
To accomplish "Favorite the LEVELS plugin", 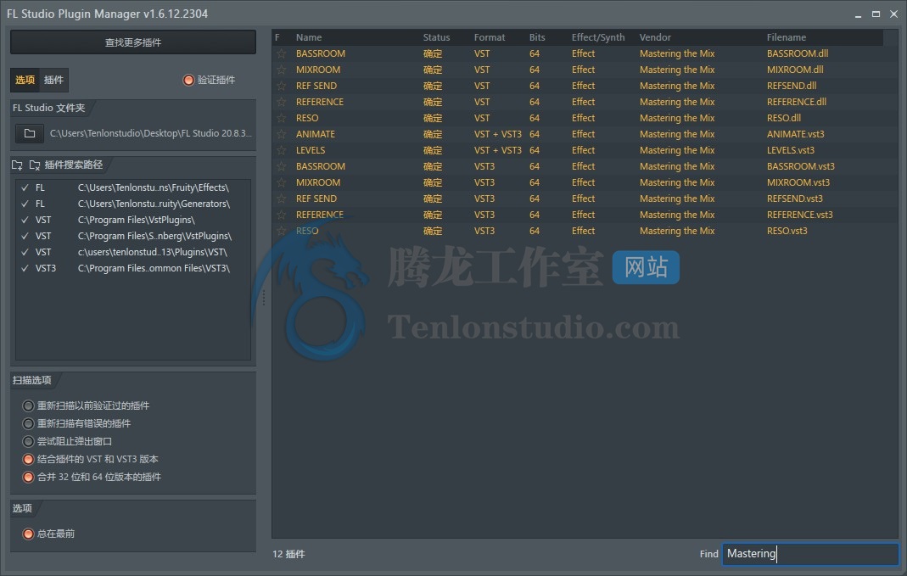I will pos(281,151).
